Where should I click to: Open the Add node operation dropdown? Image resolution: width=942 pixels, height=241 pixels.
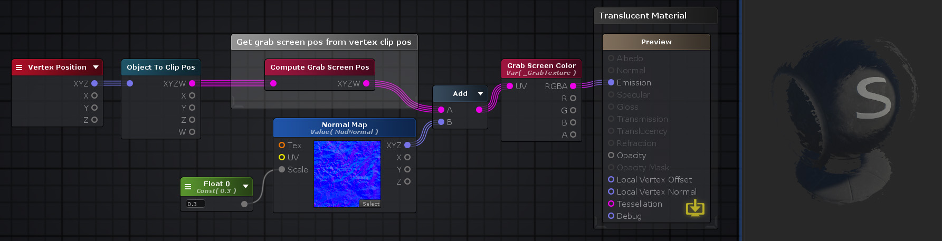click(x=480, y=93)
